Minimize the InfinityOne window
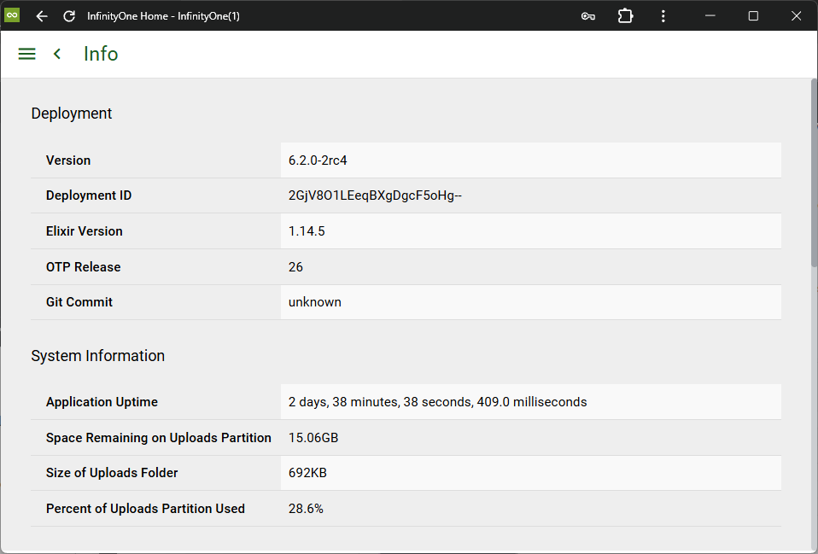Viewport: 818px width, 554px height. point(710,15)
